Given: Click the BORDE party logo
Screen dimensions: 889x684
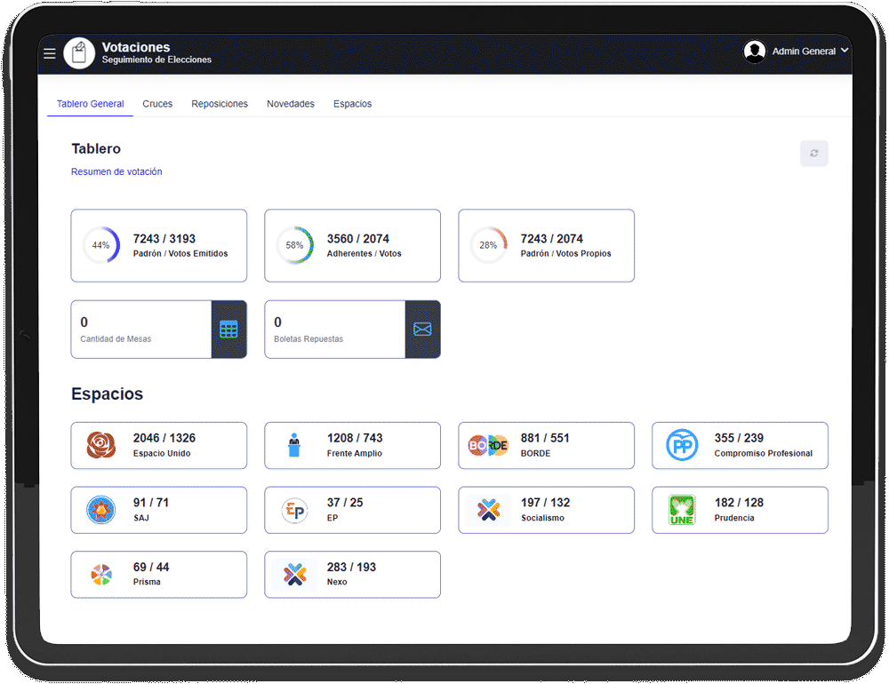Looking at the screenshot, I should point(488,445).
